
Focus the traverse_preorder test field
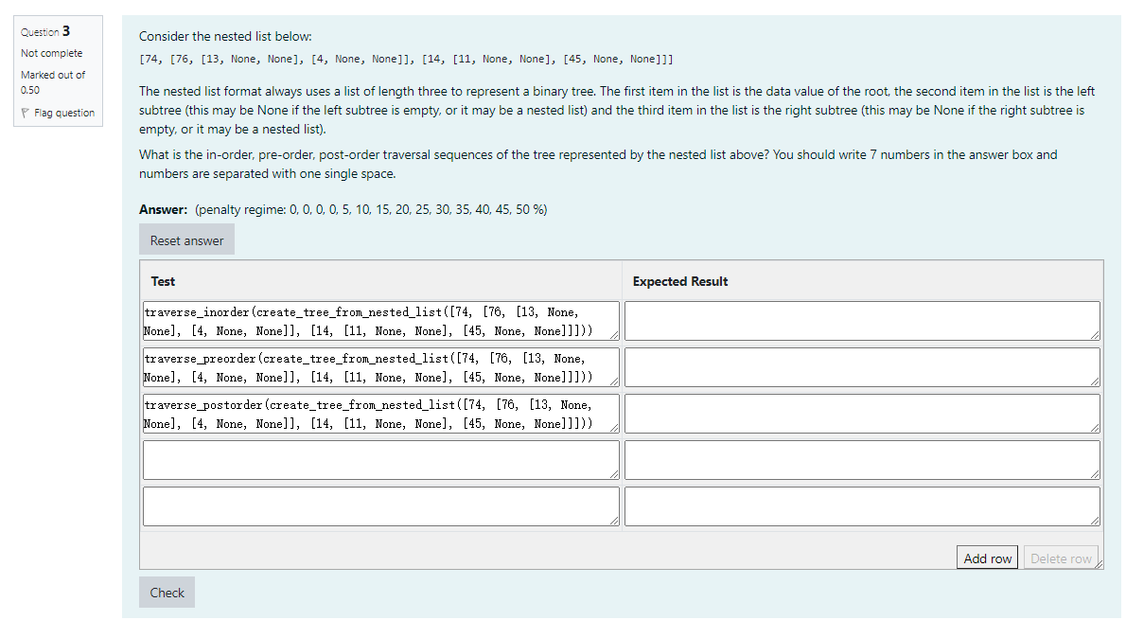(380, 367)
